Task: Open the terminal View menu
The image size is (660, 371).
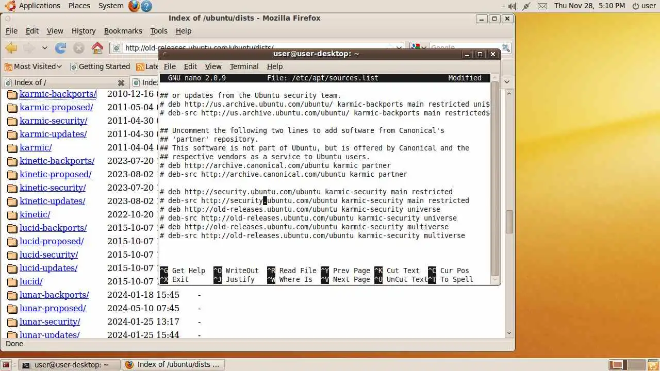Action: [213, 66]
